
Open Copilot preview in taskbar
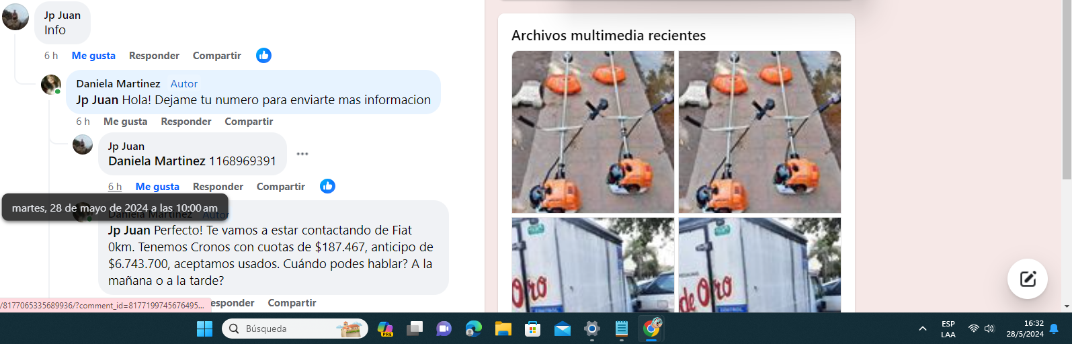coord(385,329)
